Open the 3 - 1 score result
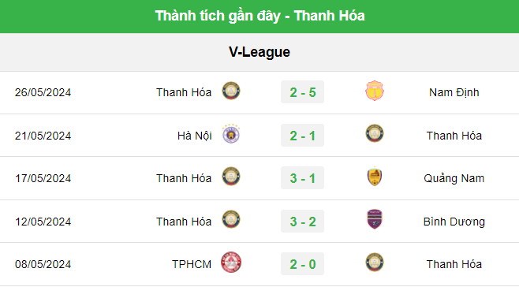519x287 pixels. [303, 178]
